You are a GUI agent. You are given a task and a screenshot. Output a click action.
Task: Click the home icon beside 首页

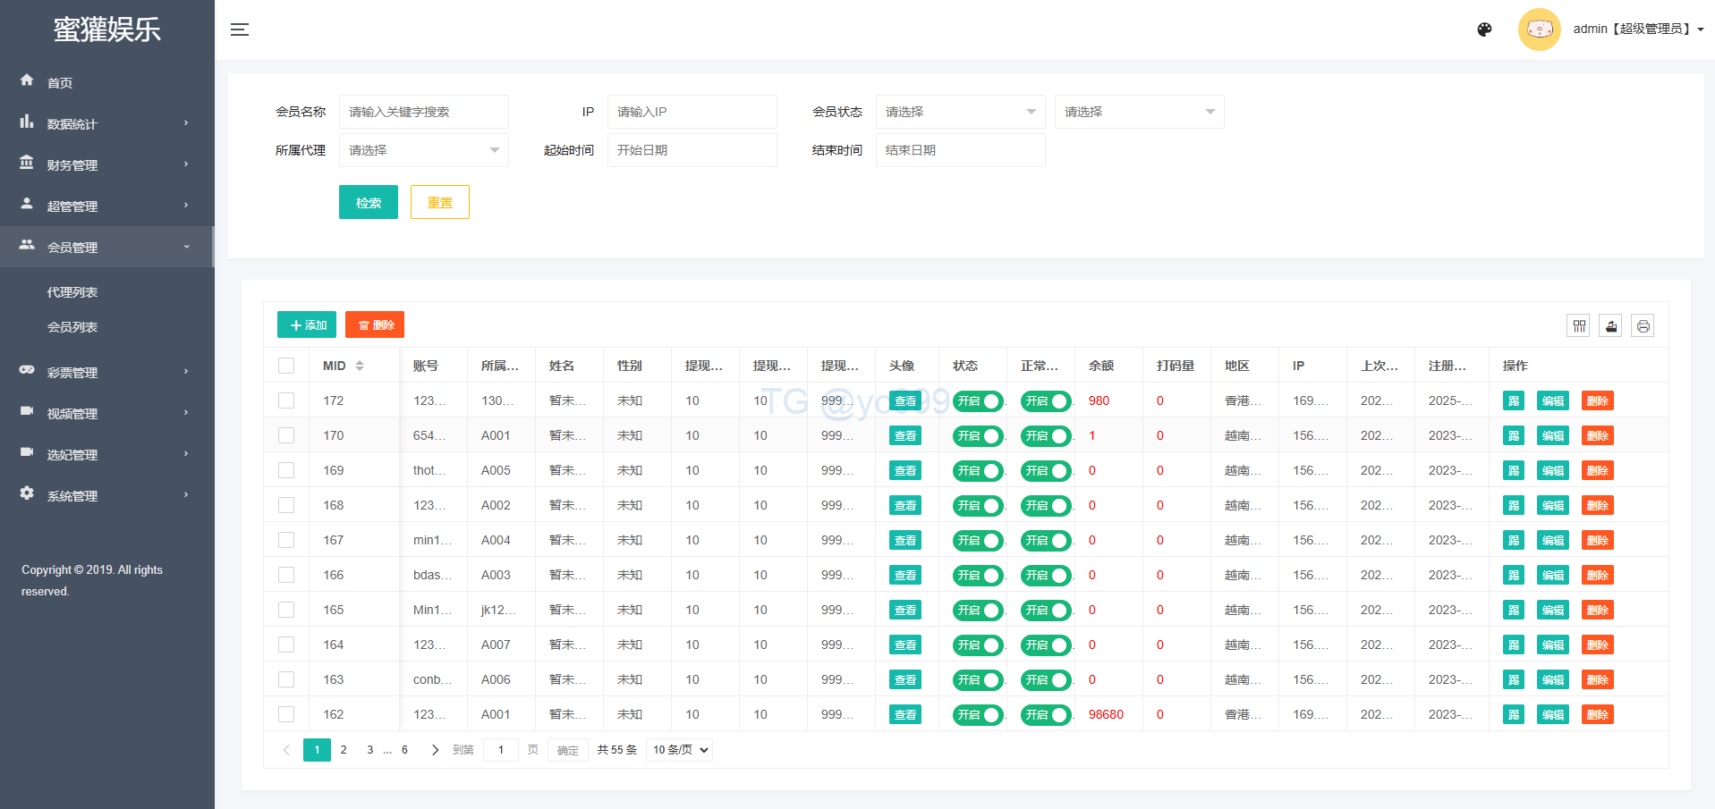[27, 80]
